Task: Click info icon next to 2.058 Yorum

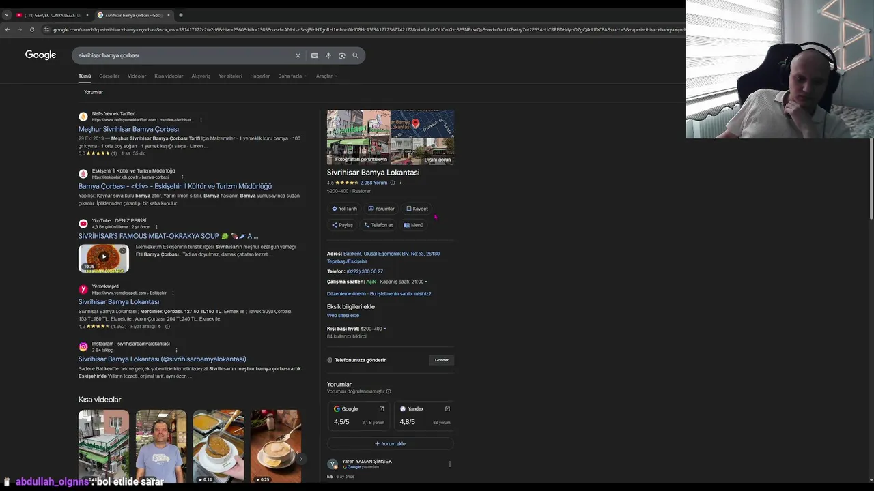Action: [393, 183]
